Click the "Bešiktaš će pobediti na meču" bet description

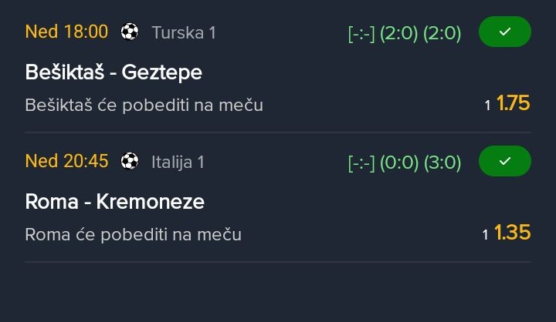point(144,105)
